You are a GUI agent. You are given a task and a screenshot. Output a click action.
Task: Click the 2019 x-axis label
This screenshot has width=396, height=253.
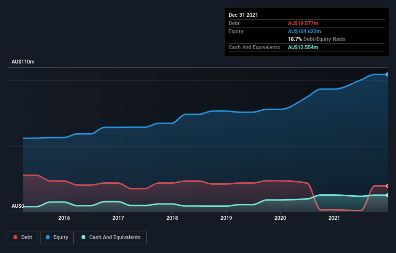[x=226, y=218]
